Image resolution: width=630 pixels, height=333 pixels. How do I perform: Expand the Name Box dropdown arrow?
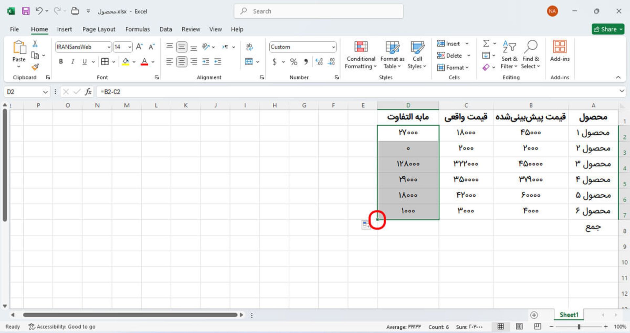pyautogui.click(x=45, y=92)
